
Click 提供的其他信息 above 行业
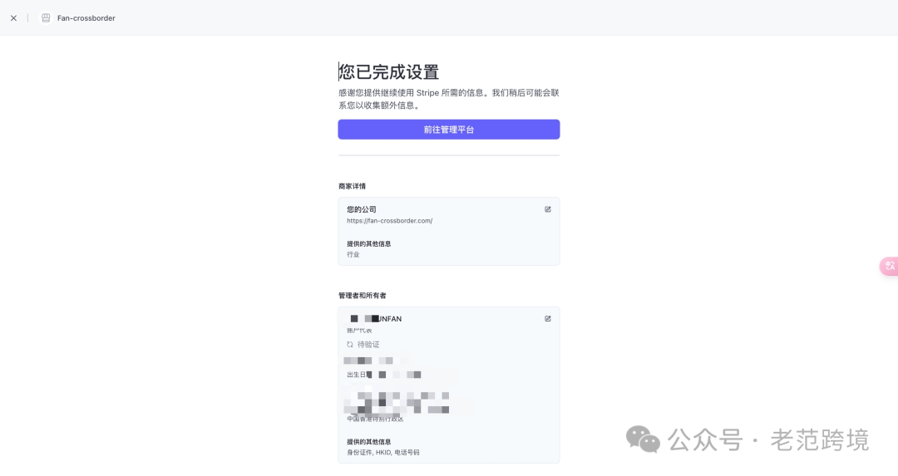tap(369, 243)
